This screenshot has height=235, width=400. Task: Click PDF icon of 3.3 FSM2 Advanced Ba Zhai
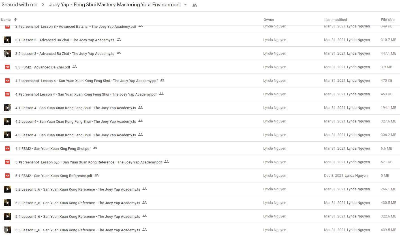click(7, 67)
